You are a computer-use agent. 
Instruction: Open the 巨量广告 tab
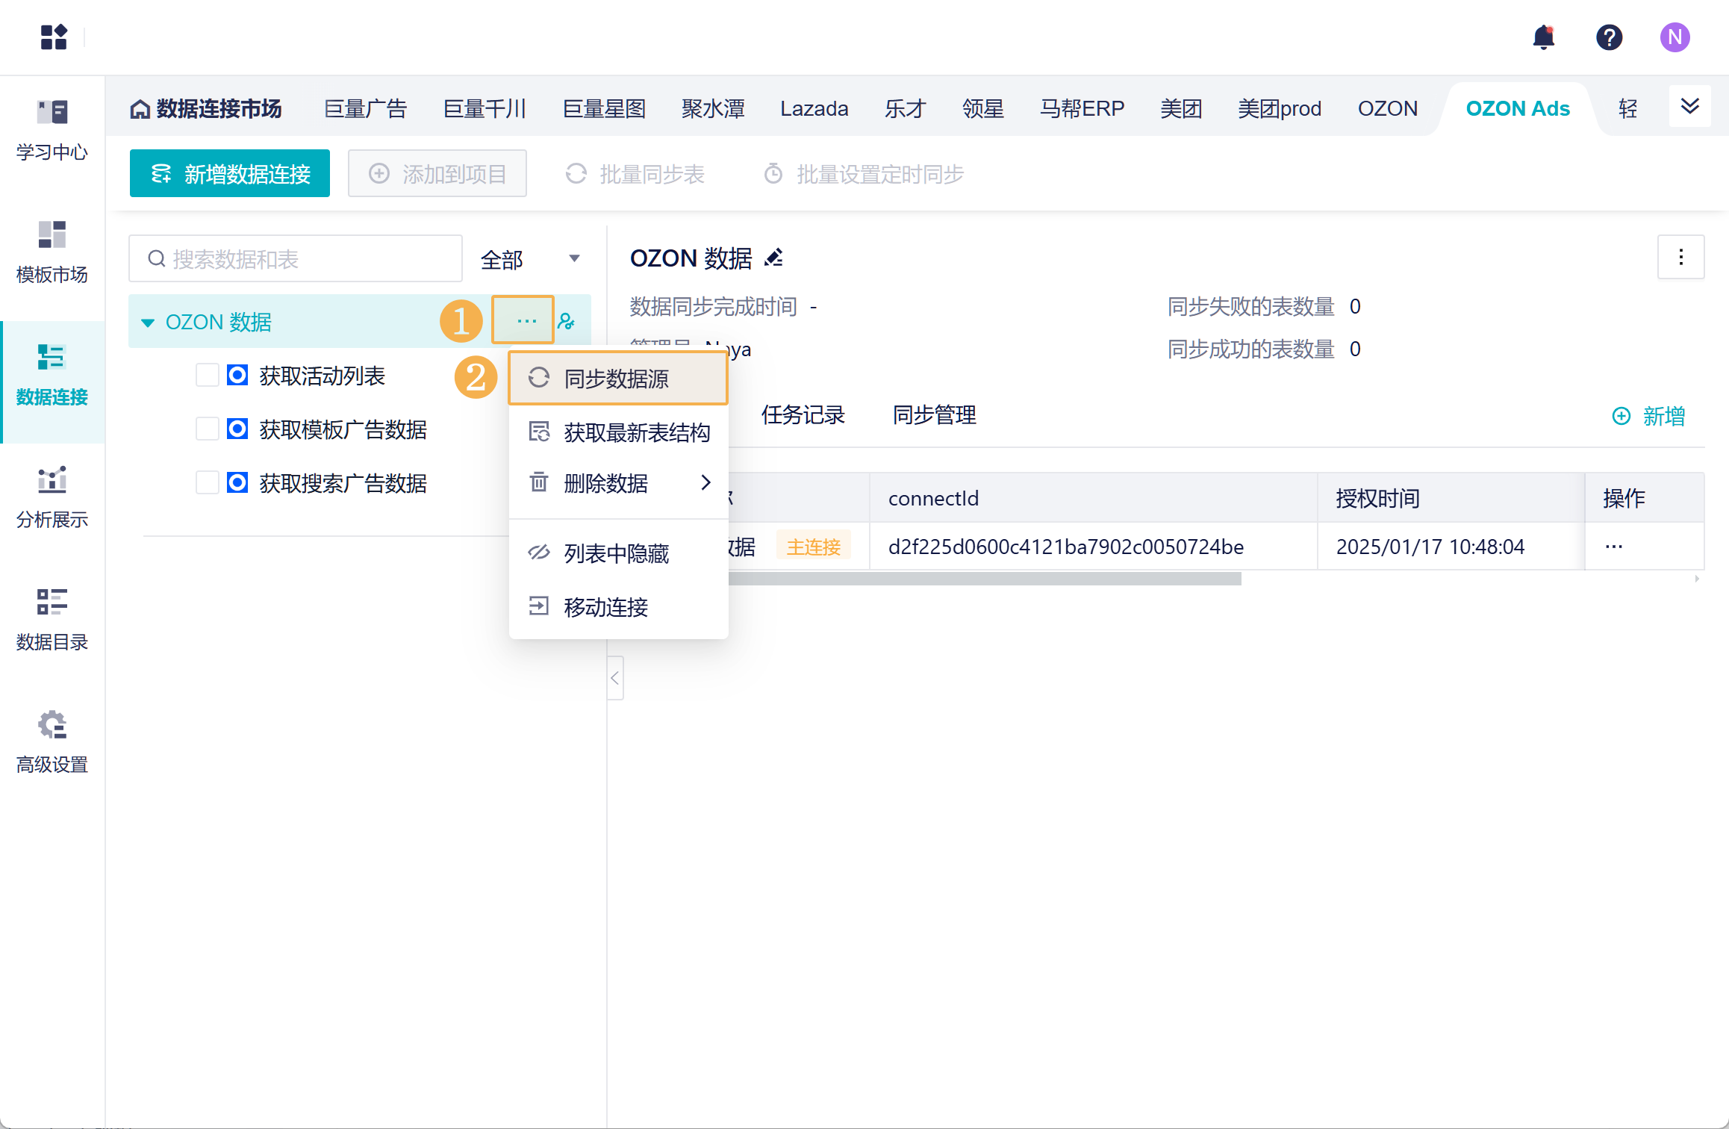366,109
